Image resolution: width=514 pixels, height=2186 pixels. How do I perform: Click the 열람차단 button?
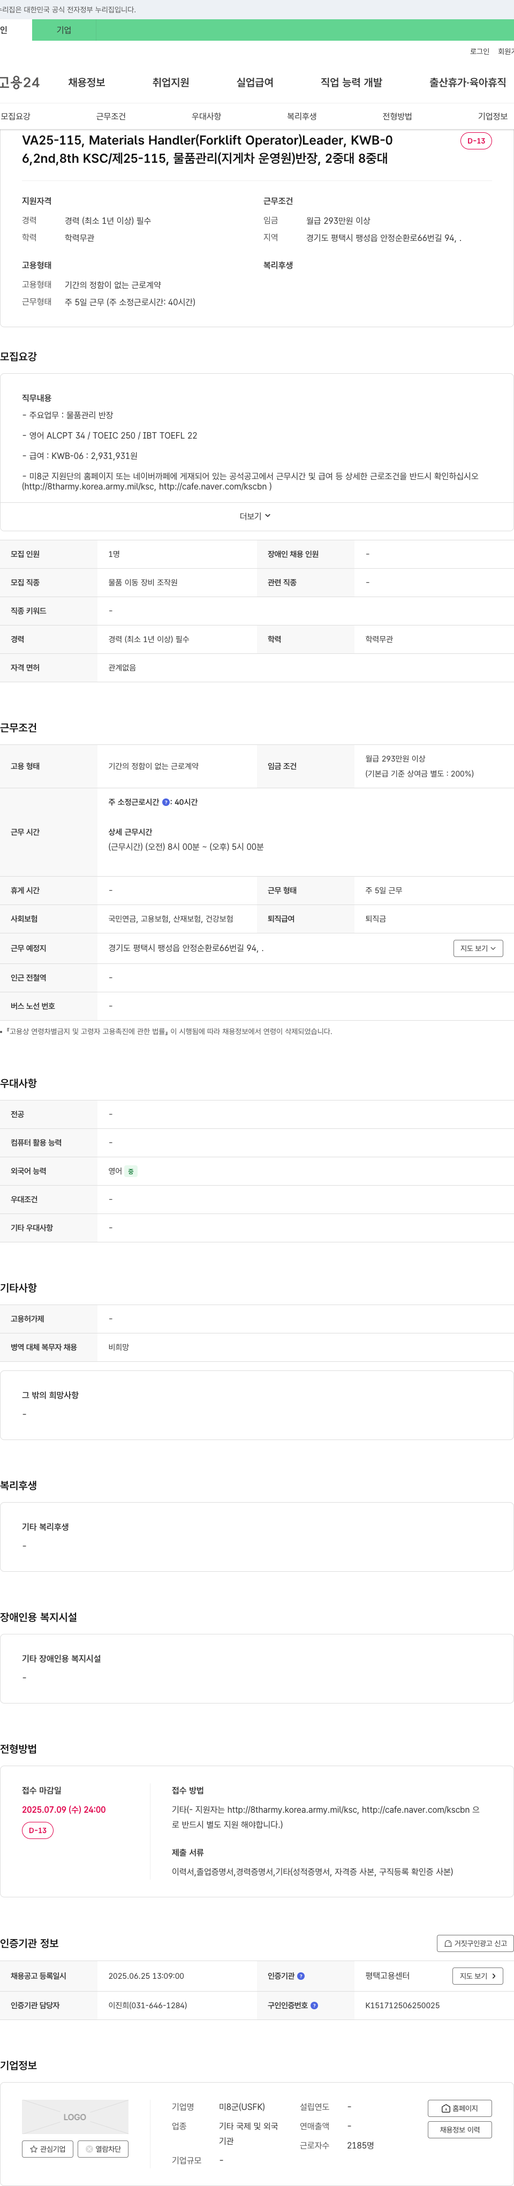(x=103, y=2150)
